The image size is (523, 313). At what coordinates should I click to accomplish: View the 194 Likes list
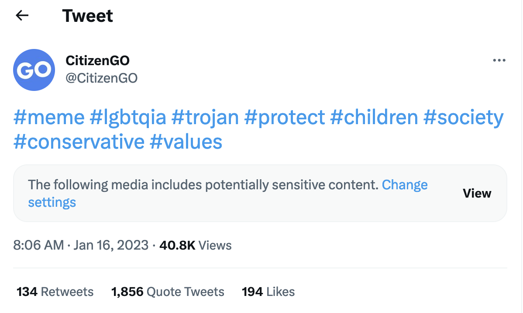268,291
